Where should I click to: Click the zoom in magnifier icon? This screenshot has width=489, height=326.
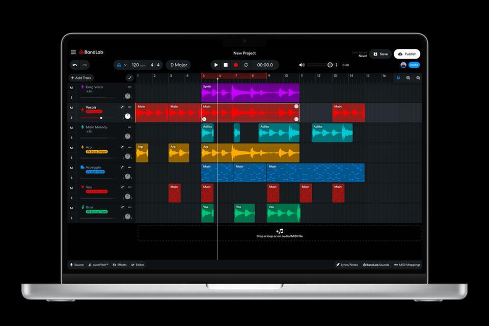[x=418, y=78]
